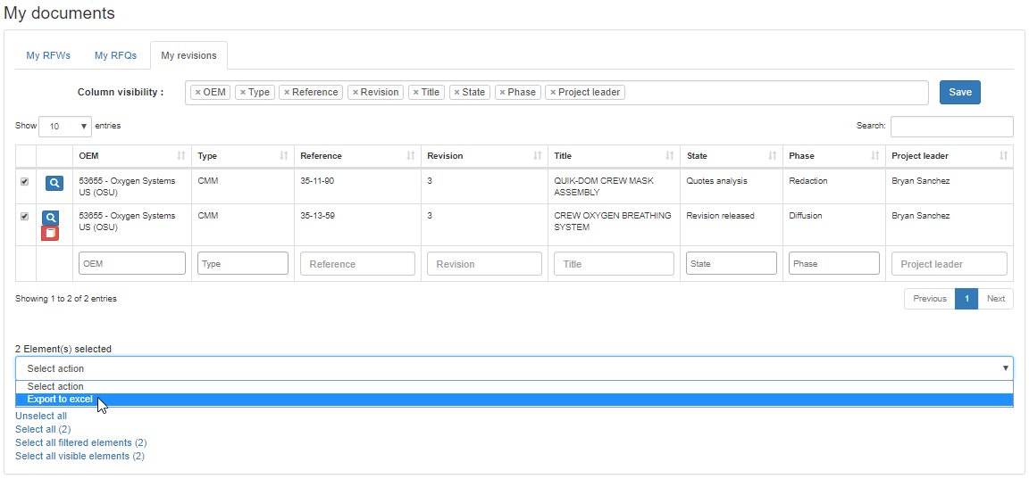The image size is (1029, 479).
Task: Sort table by the Reference column arrows
Action: [411, 156]
